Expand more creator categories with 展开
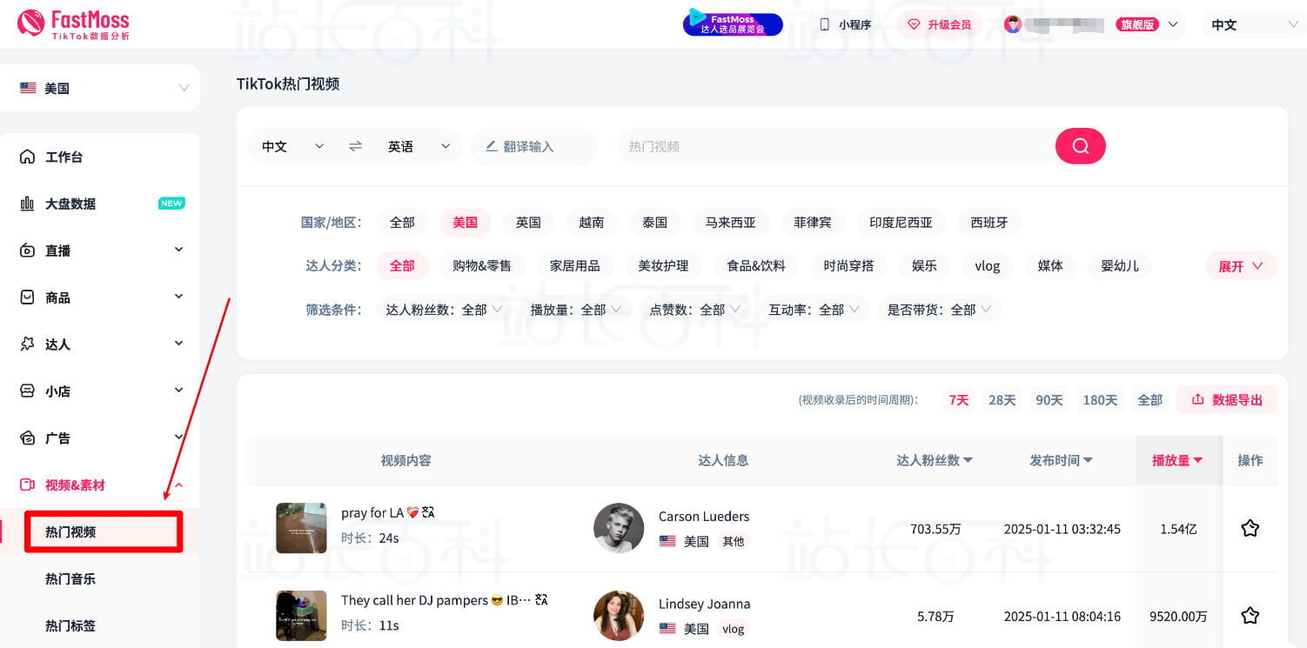The image size is (1307, 648). pos(1241,266)
